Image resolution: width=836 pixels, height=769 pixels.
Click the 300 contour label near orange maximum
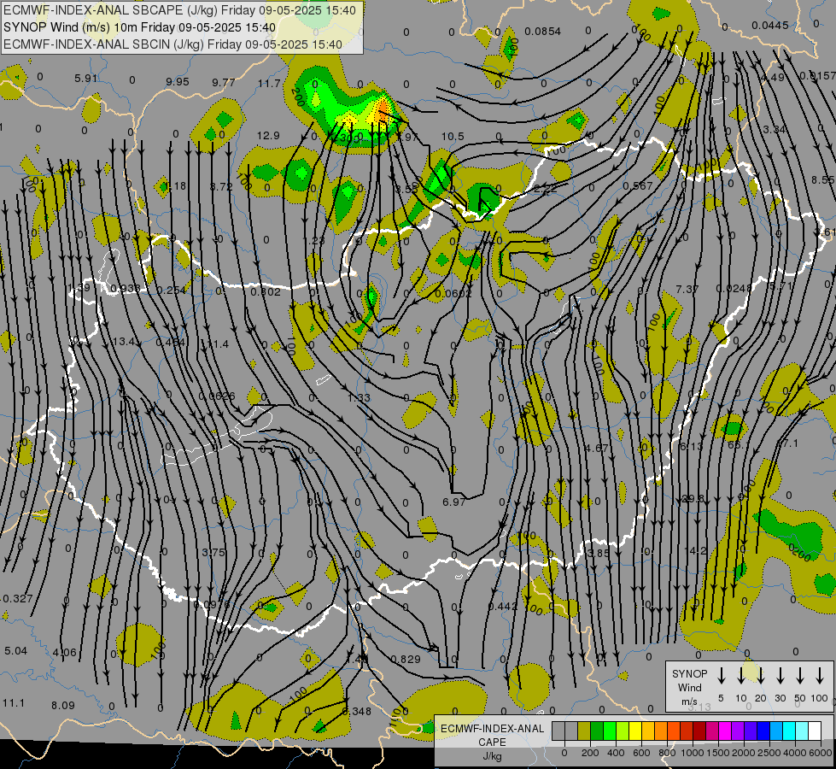[x=349, y=138]
